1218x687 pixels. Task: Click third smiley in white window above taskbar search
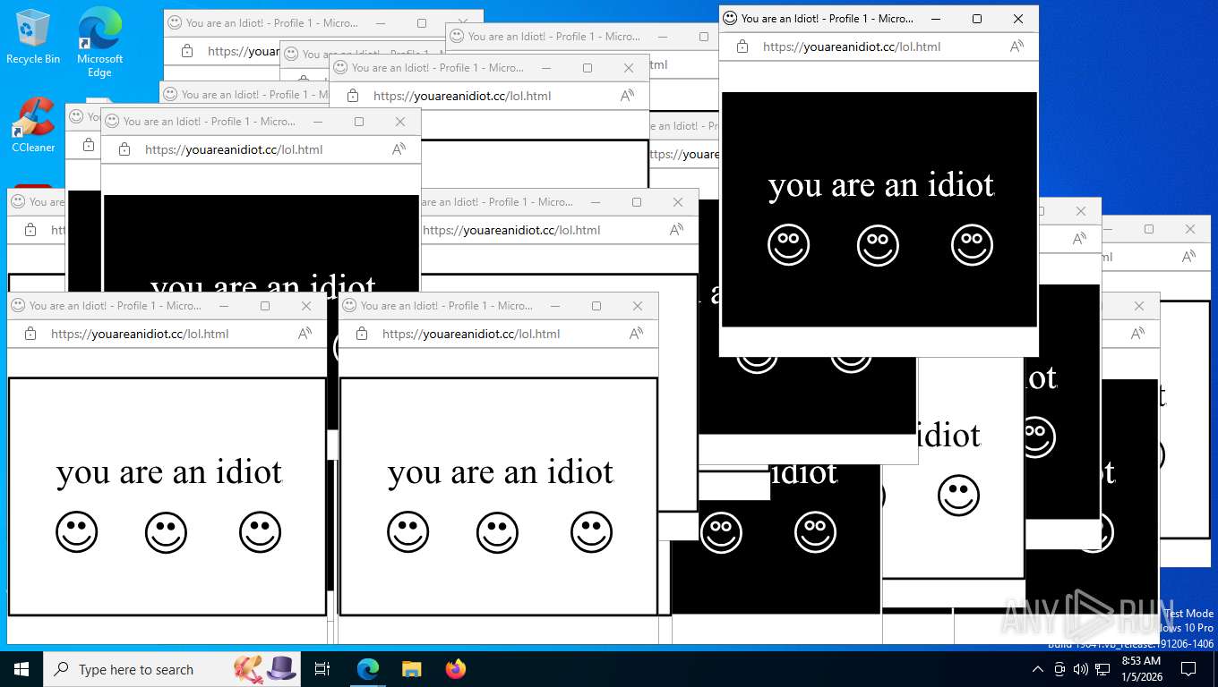pos(260,532)
